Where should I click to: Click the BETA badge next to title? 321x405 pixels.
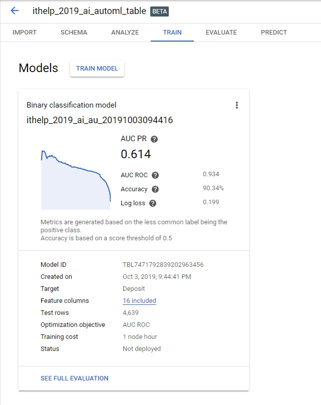(159, 12)
